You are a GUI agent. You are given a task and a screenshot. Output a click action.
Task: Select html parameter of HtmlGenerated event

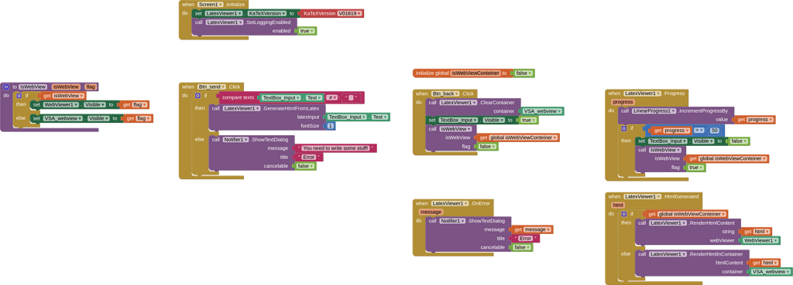pos(617,205)
